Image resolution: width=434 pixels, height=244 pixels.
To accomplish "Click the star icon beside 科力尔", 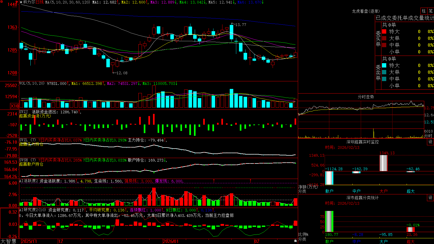I will coord(21,2).
